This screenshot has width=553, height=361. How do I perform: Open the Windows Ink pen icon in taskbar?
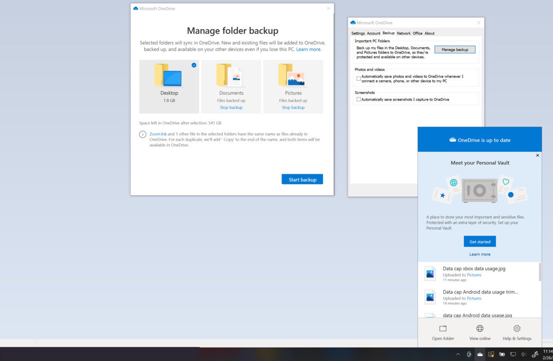535,354
